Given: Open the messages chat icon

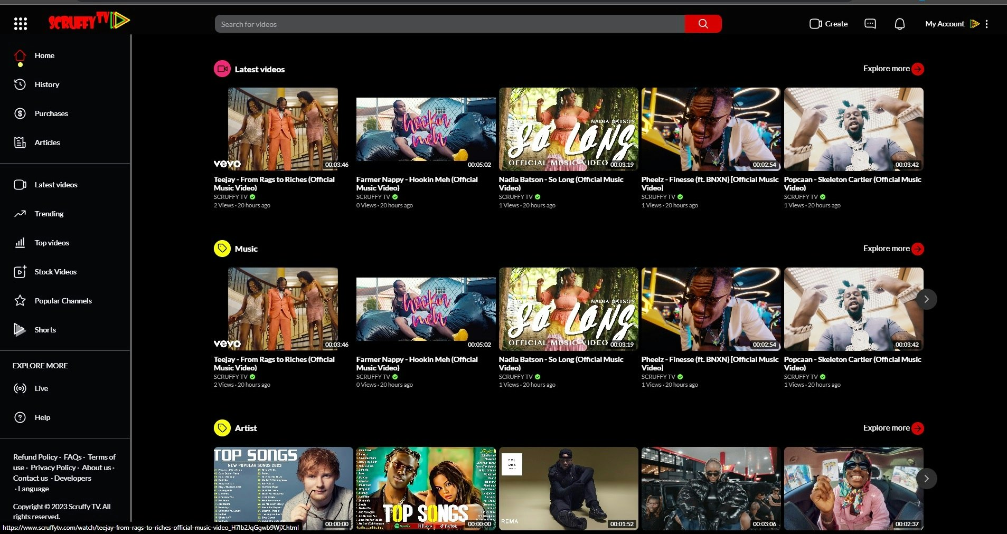Looking at the screenshot, I should (x=870, y=24).
